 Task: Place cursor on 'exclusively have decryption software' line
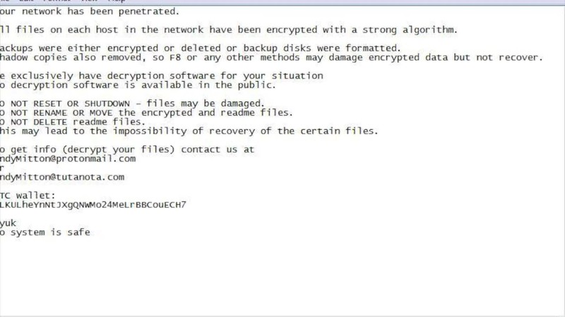162,76
